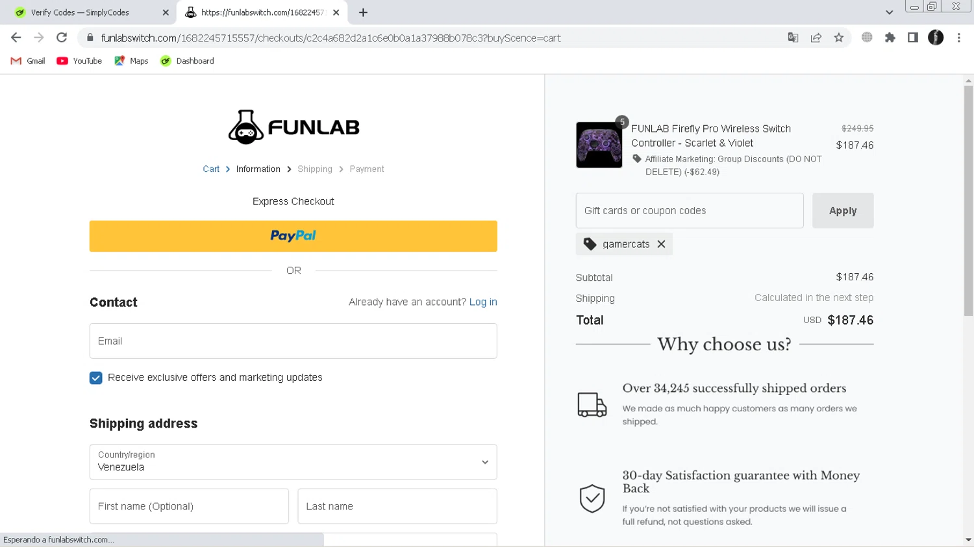Screen dimensions: 974x547
Task: Open the Chrome profile avatar
Action: click(x=936, y=38)
